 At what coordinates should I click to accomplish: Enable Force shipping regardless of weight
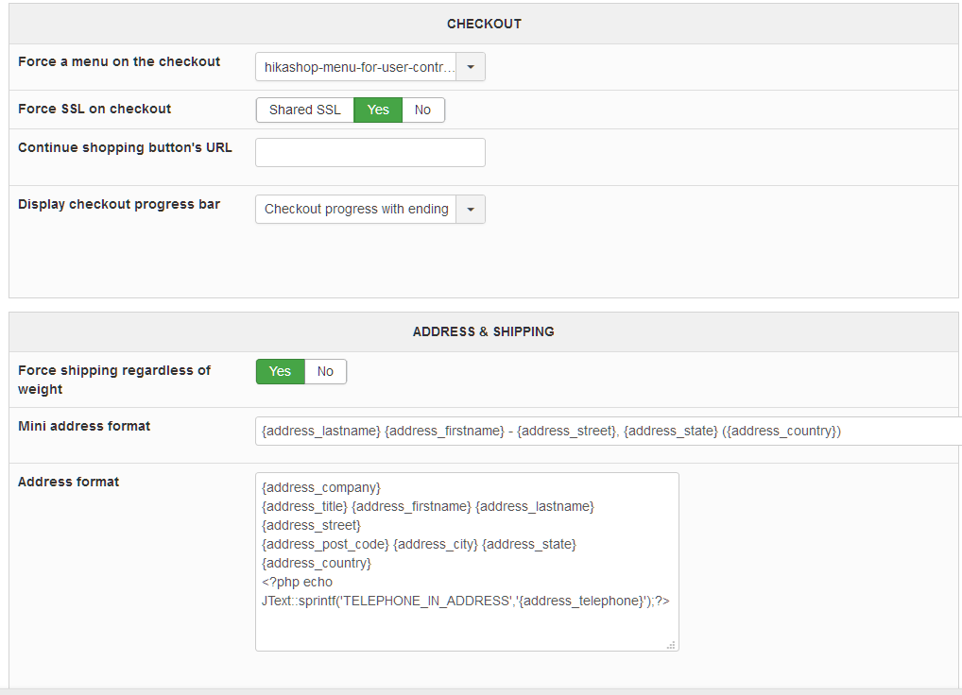coord(280,371)
